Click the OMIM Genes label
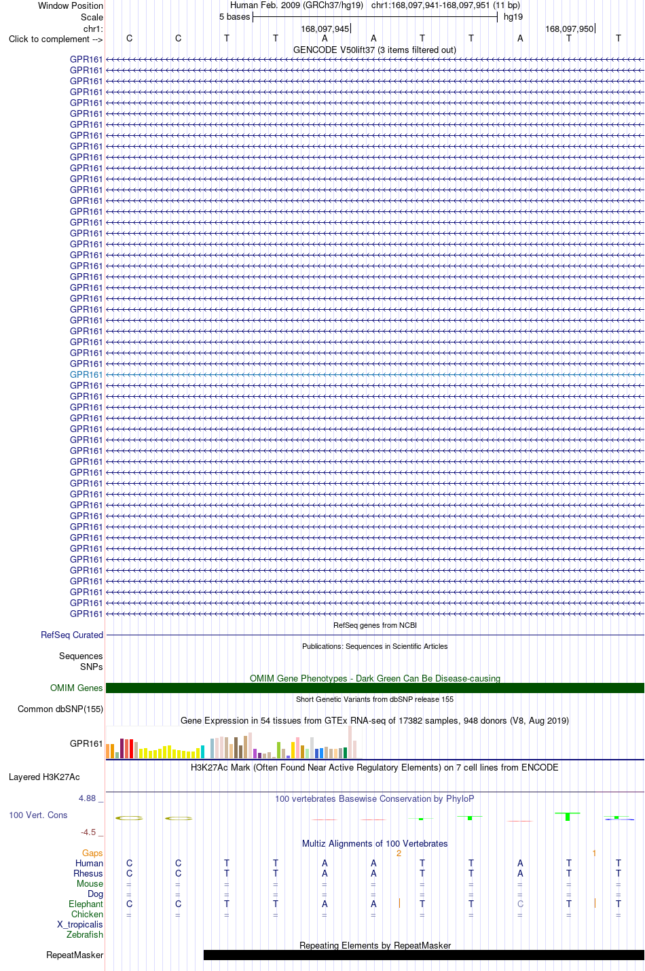This screenshot has width=645, height=971. click(77, 688)
